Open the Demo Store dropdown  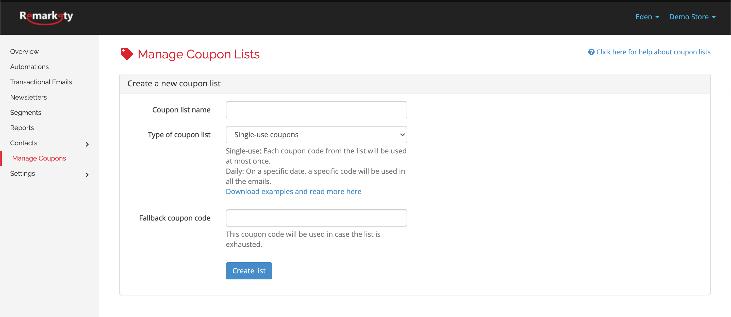692,17
